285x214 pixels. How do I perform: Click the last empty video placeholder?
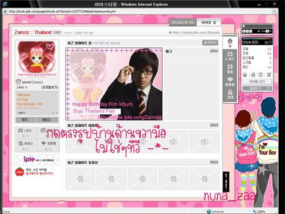205,179
